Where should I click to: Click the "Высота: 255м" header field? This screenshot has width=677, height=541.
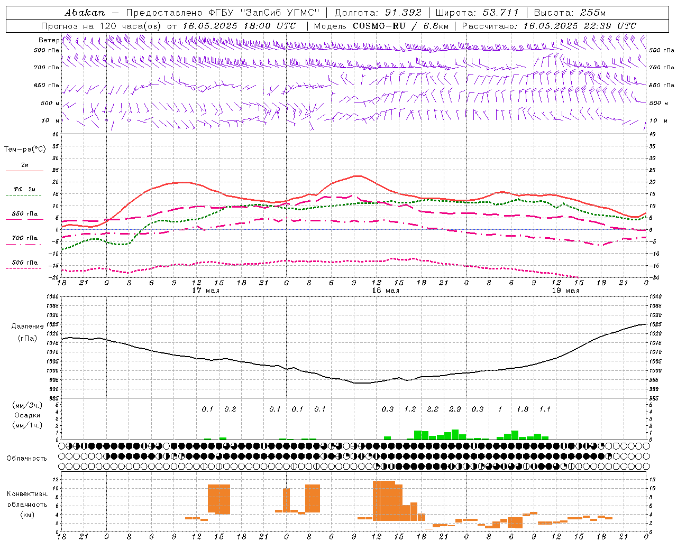570,13
